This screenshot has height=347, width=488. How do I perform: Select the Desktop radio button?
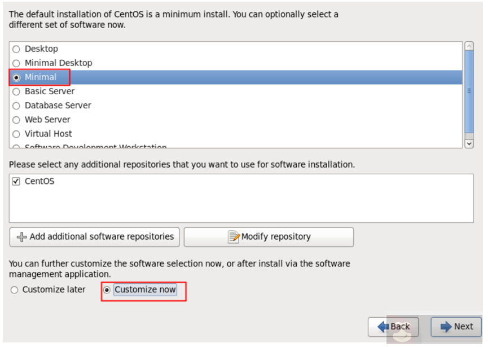[x=16, y=49]
